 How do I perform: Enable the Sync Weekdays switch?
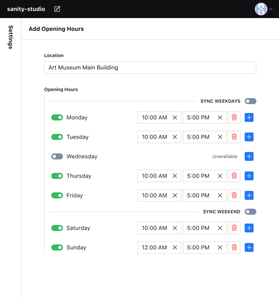[x=250, y=101]
